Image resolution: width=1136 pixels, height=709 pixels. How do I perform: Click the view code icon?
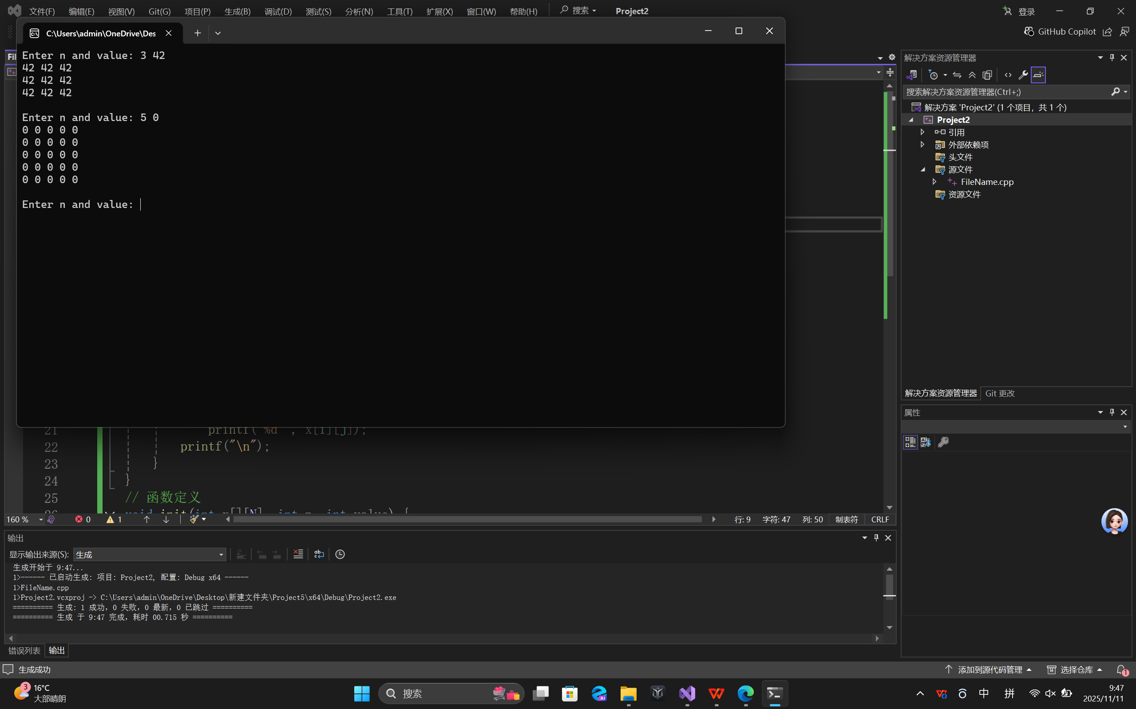tap(1008, 75)
